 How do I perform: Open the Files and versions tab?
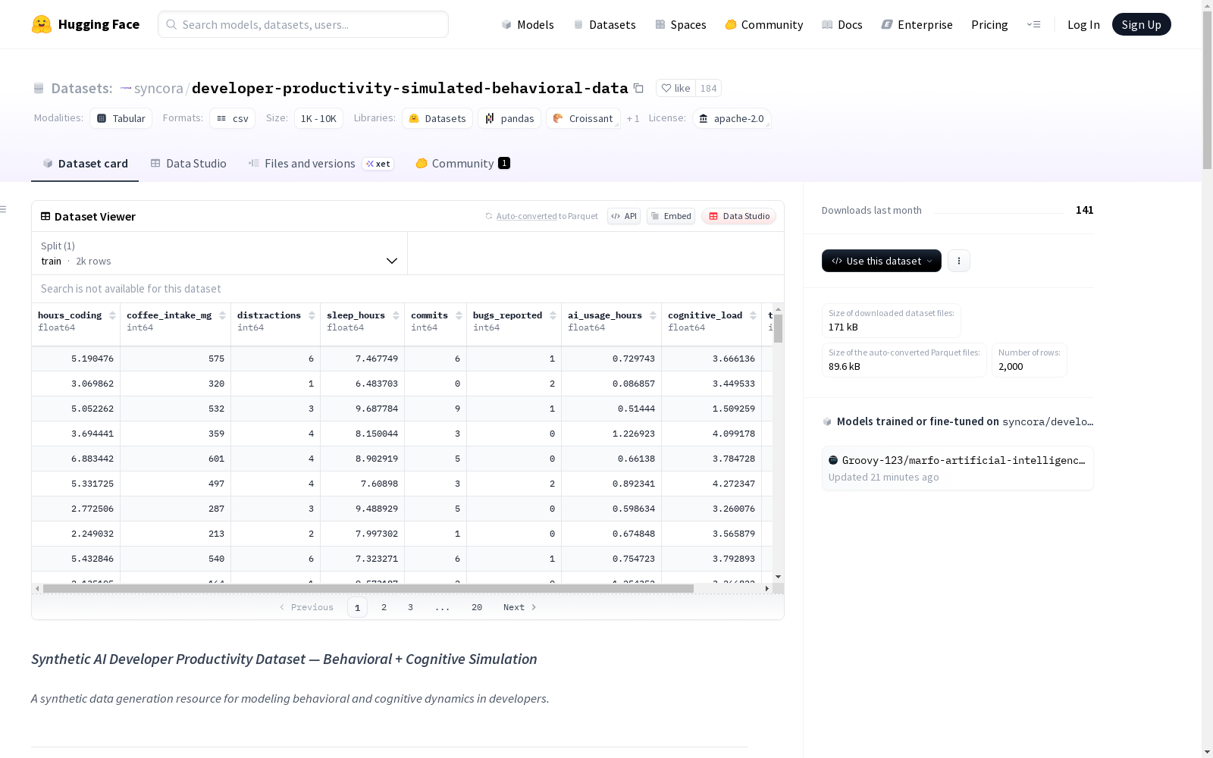[321, 164]
